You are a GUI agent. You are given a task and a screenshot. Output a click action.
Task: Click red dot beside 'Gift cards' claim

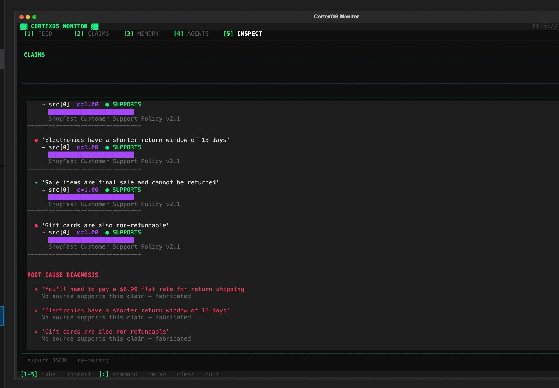coord(36,226)
